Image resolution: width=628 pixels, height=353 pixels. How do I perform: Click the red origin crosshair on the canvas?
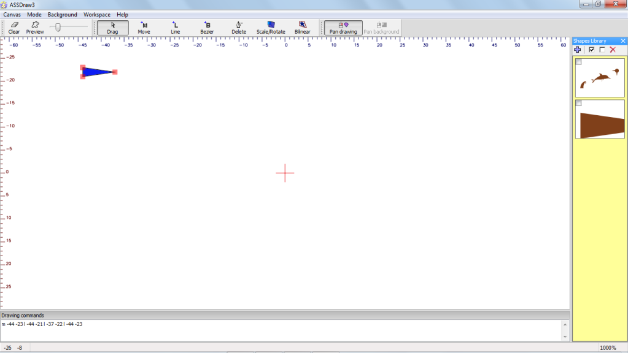[285, 173]
